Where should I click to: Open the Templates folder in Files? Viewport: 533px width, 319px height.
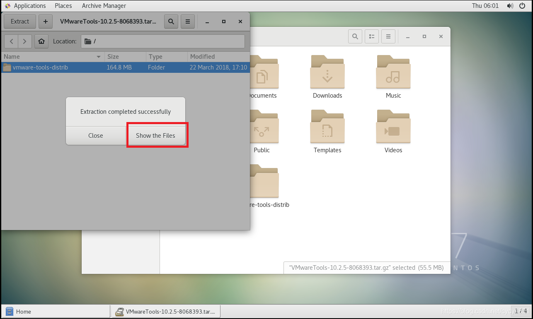pyautogui.click(x=327, y=132)
